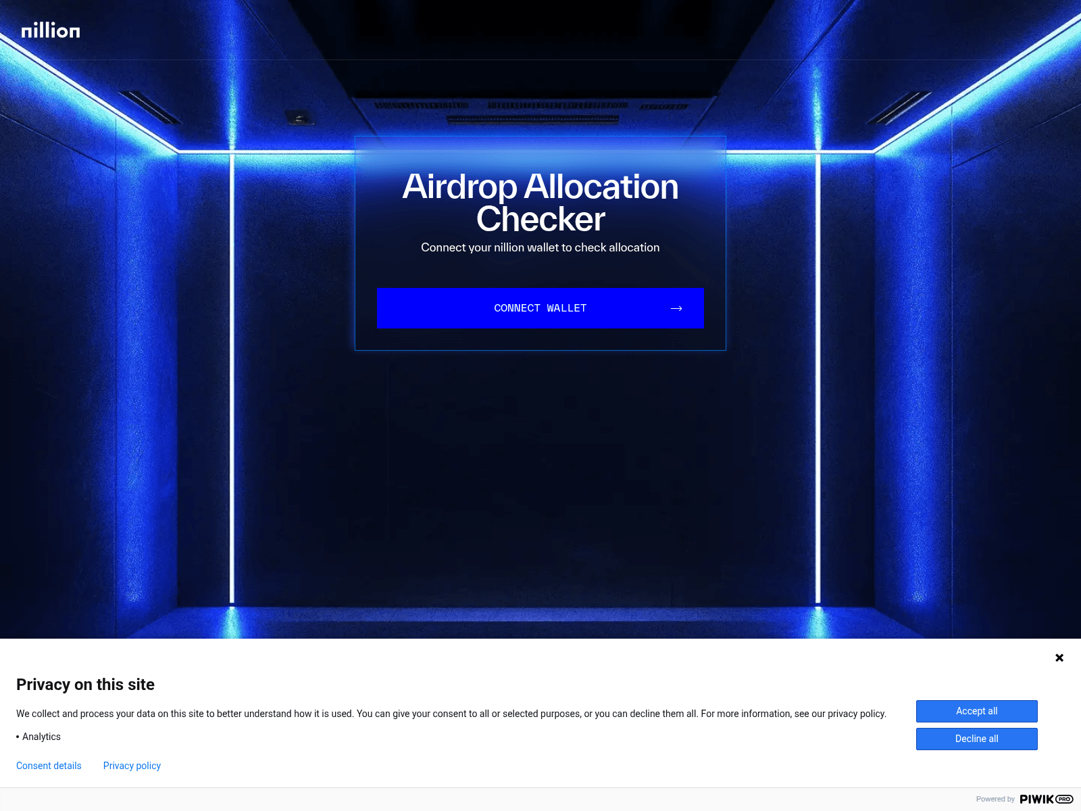Click the Connect Wallet button
The width and height of the screenshot is (1081, 811).
coord(540,308)
